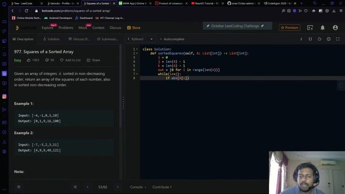
Task: Open the Android Developers bookmark
Action: click(58, 18)
